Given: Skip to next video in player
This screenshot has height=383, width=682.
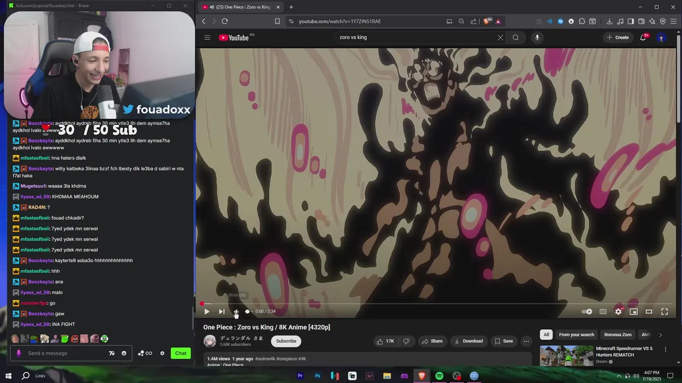Looking at the screenshot, I should tap(222, 312).
